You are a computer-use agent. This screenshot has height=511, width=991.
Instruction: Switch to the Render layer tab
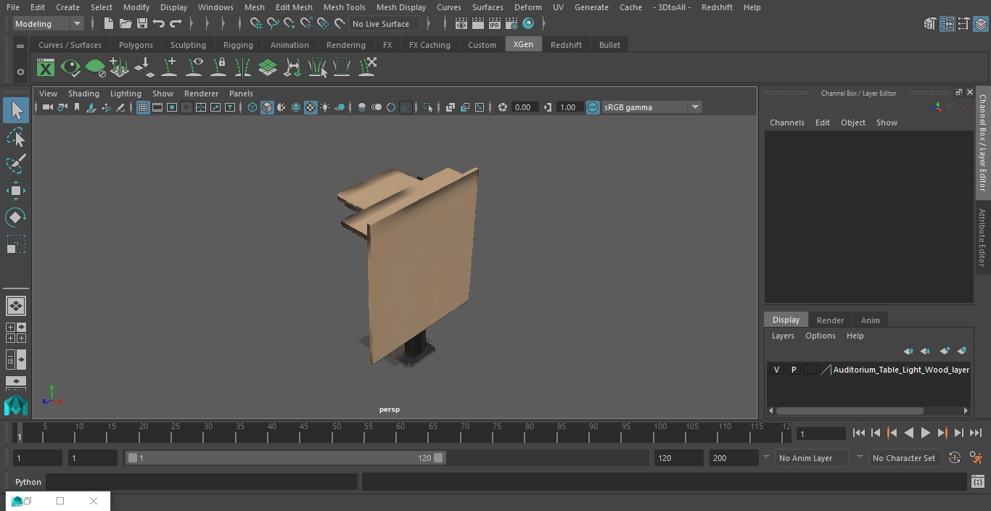[830, 320]
